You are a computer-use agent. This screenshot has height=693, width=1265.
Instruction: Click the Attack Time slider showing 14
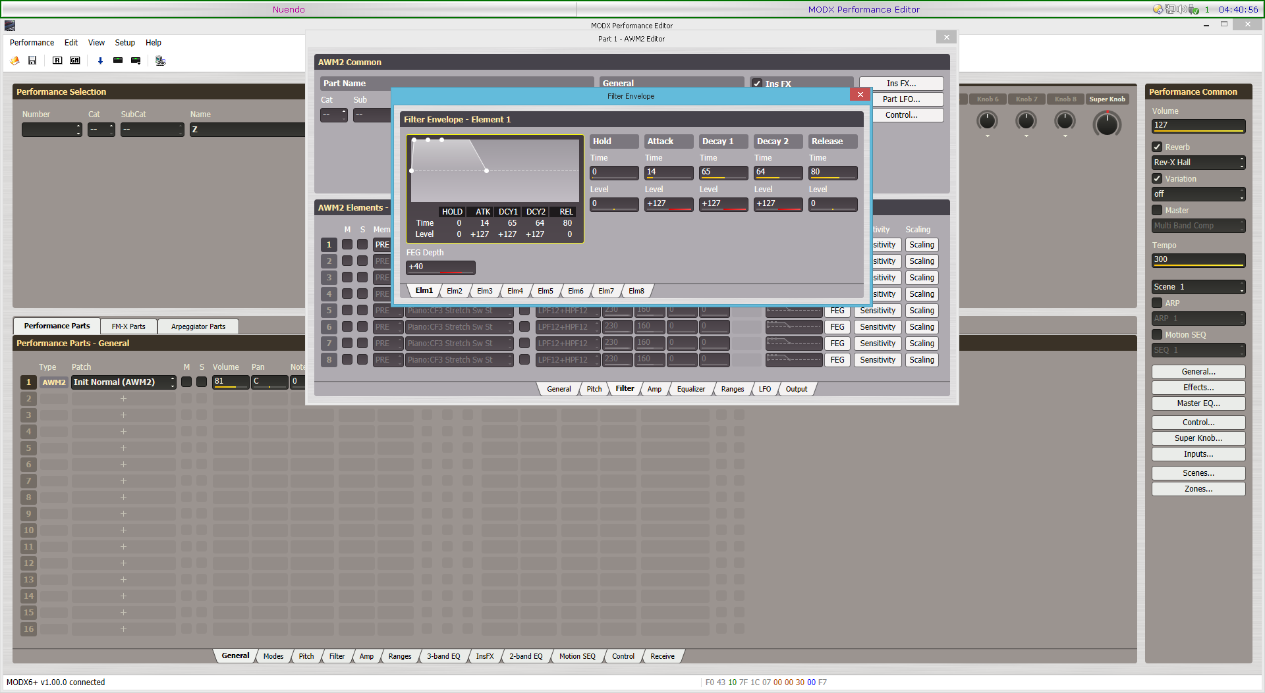coord(669,172)
